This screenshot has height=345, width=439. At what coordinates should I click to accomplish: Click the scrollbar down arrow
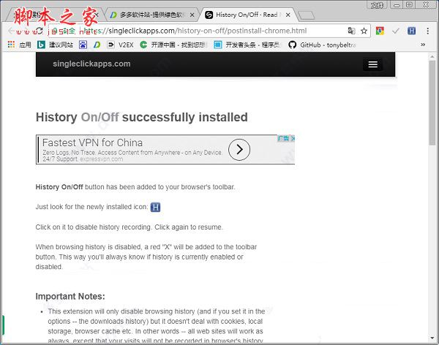(x=432, y=338)
